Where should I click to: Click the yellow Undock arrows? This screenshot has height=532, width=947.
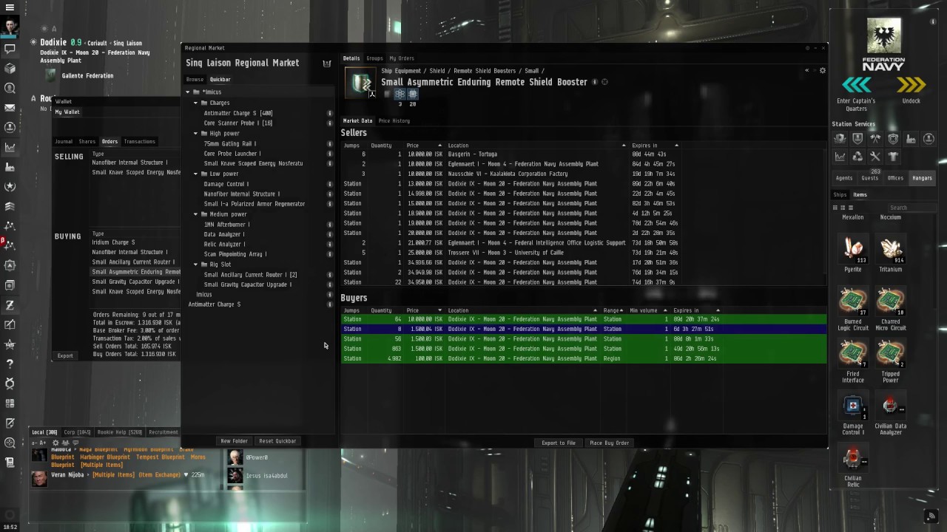pyautogui.click(x=911, y=85)
